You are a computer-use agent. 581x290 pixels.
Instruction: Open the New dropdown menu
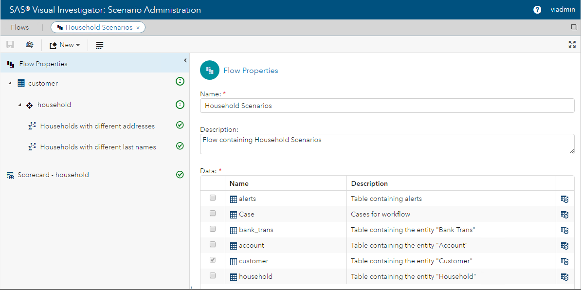point(65,45)
